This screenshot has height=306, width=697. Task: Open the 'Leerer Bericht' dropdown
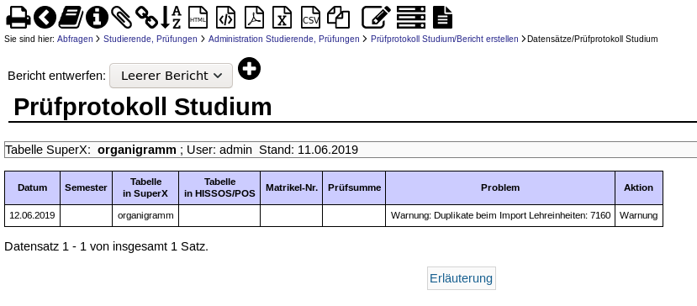(x=172, y=76)
